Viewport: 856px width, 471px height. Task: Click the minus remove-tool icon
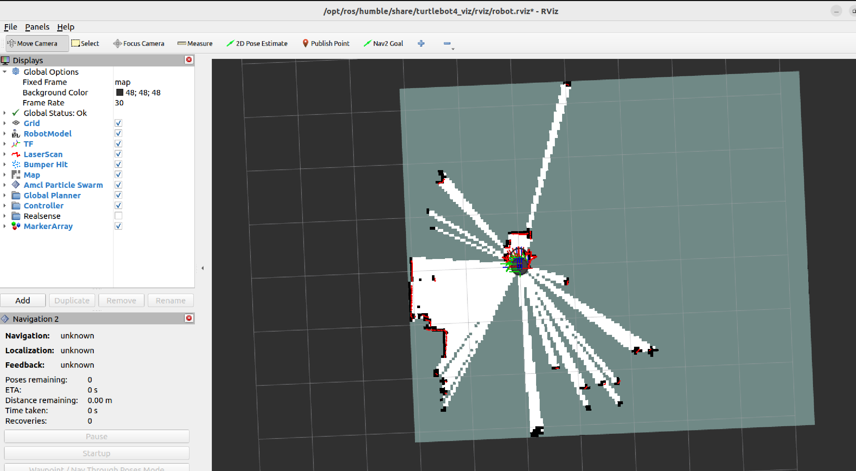click(x=447, y=43)
